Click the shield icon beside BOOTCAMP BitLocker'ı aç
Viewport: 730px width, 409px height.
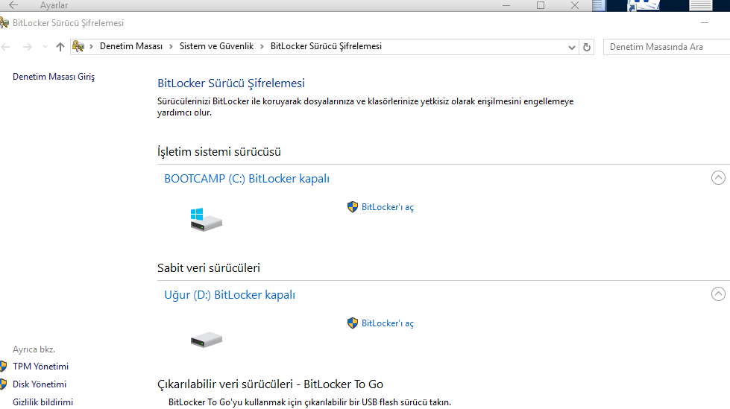coord(353,207)
